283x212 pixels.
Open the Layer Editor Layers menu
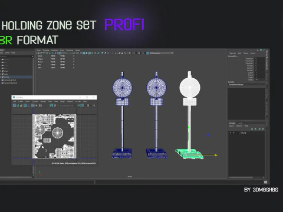click(232, 126)
